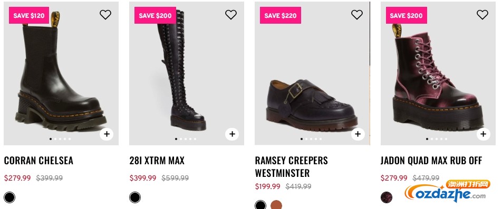The height and width of the screenshot is (209, 502).
Task: Open Corran Chelsea product title
Action: (38, 160)
